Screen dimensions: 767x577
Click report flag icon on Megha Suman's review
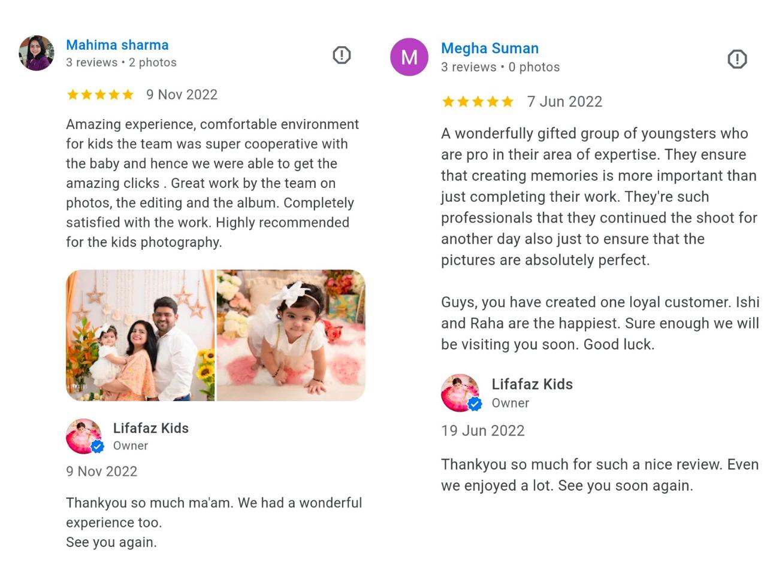coord(737,59)
